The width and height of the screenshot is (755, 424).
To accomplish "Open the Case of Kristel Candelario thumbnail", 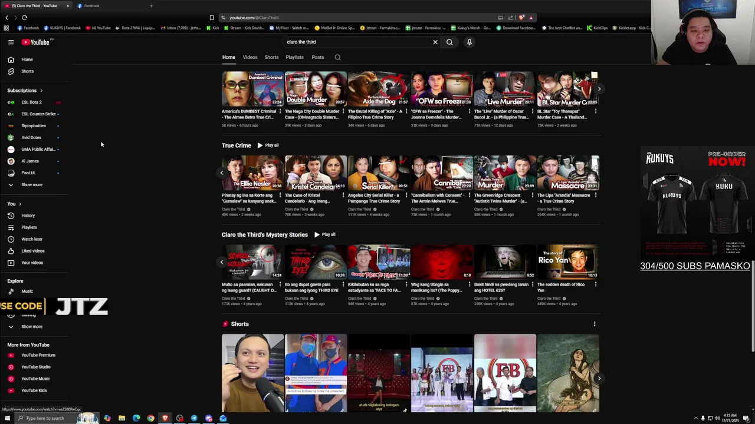I will pyautogui.click(x=316, y=173).
